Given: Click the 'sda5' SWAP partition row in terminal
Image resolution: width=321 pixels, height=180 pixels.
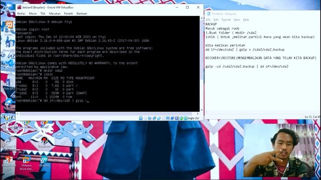Looking at the screenshot, I should pyautogui.click(x=51, y=93).
